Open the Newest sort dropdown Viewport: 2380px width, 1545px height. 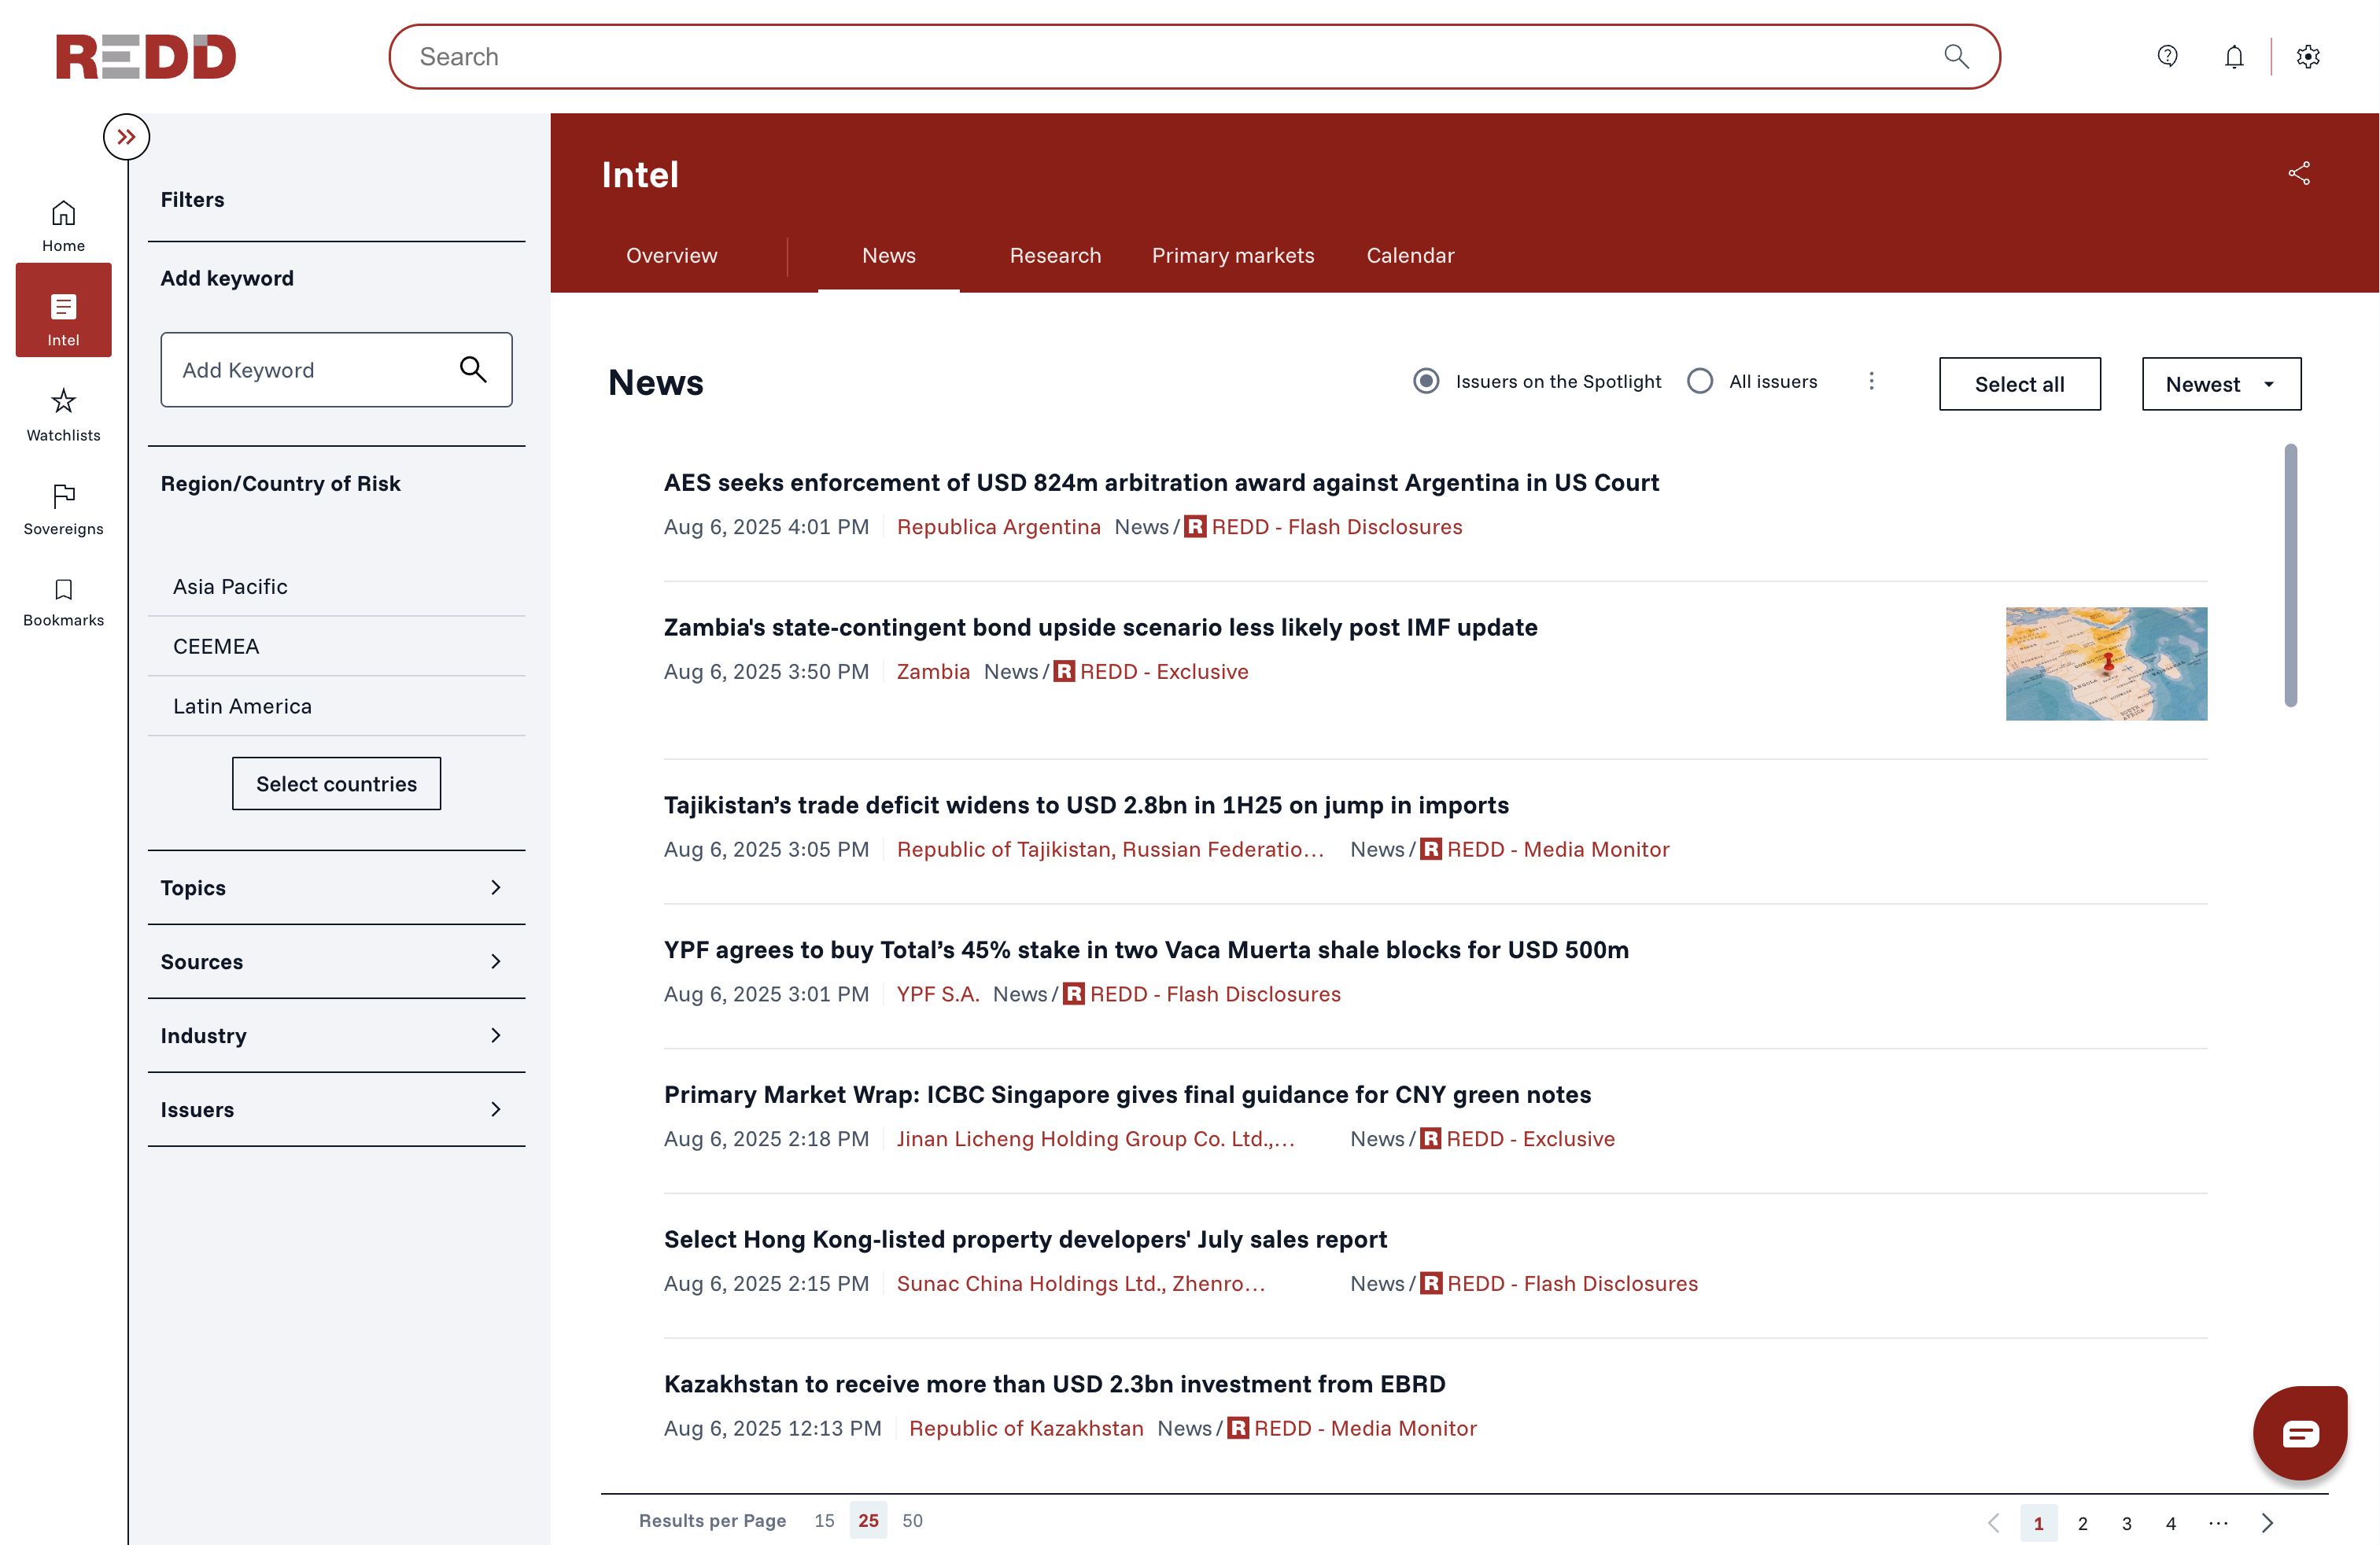point(2220,384)
